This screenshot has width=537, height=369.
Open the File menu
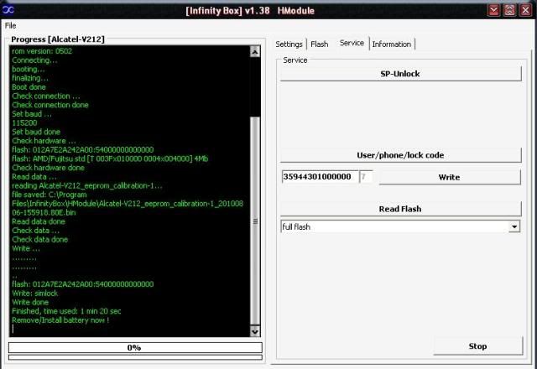10,25
